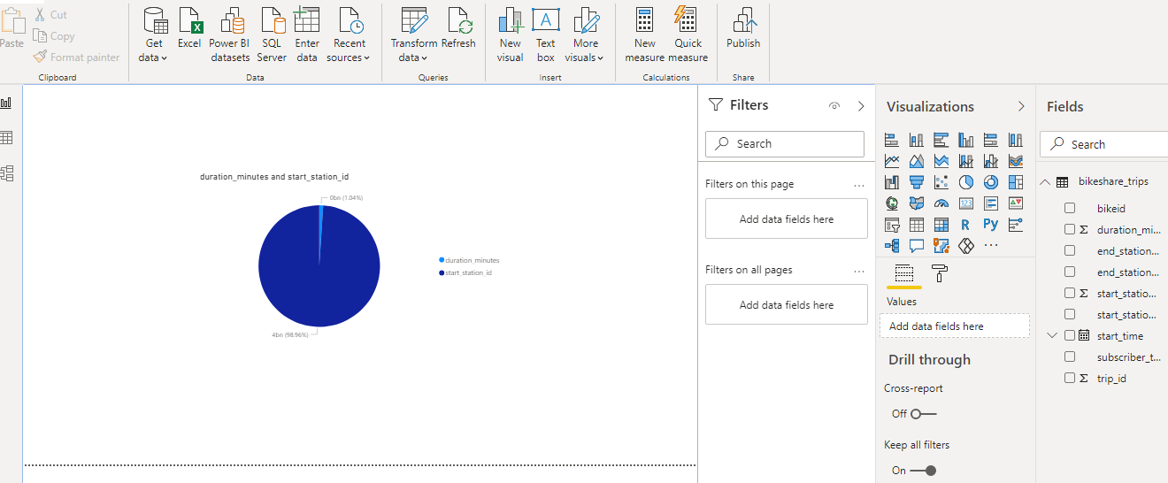
Task: Open Filters on this page options
Action: coord(859,186)
